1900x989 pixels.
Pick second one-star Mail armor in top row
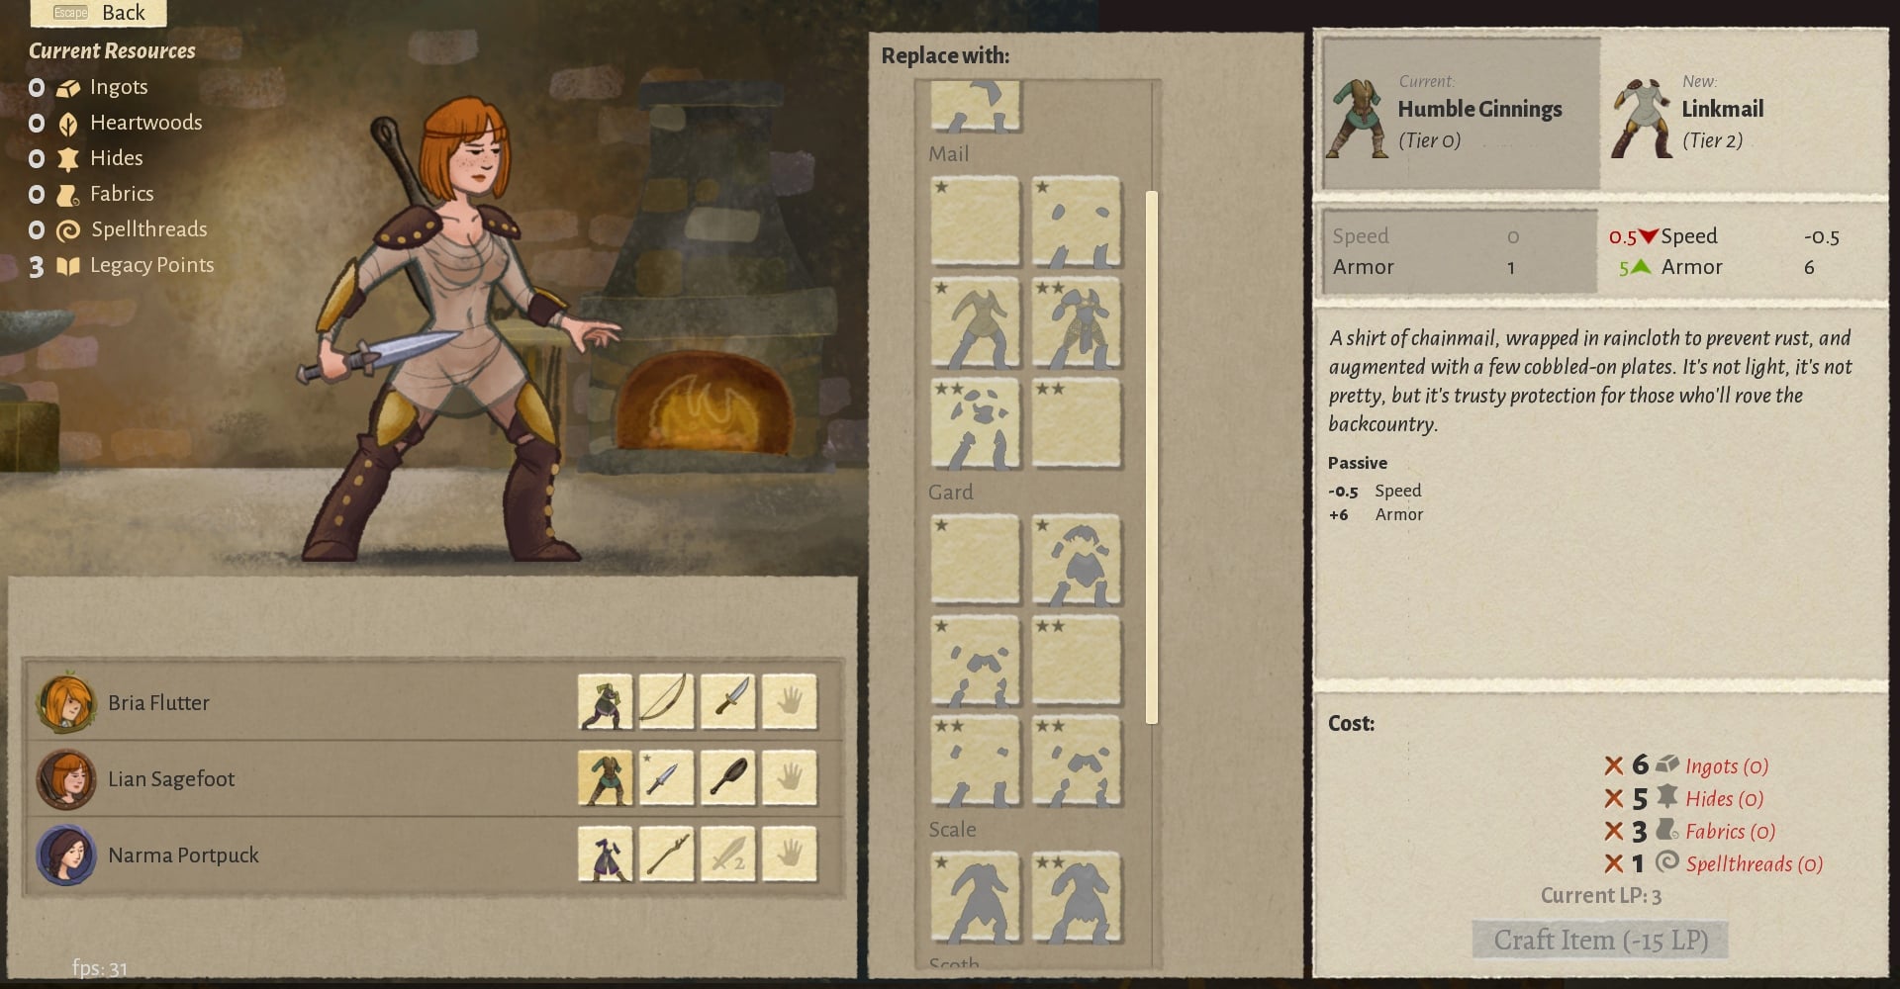1077,222
